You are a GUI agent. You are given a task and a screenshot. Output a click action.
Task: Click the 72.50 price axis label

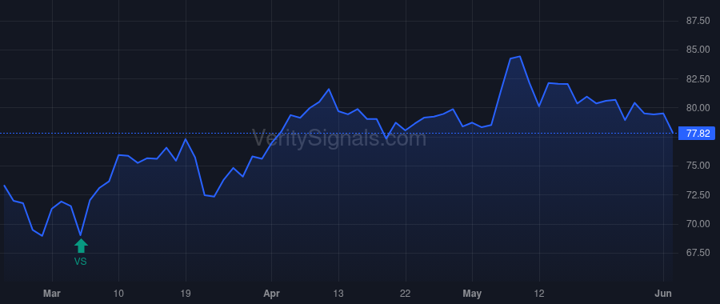click(x=698, y=195)
